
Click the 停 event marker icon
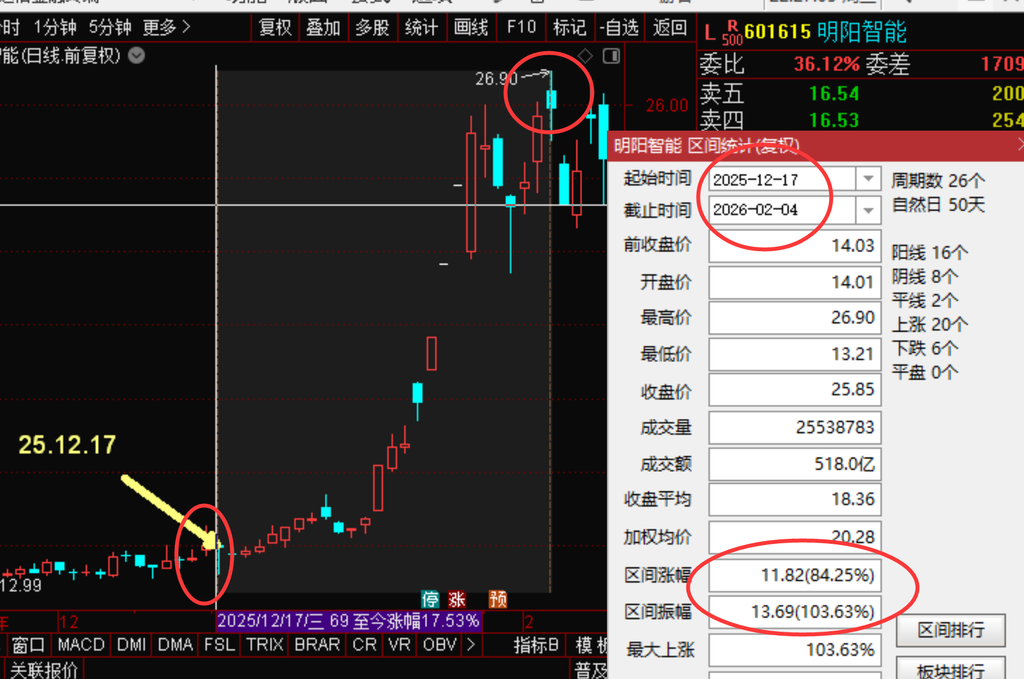click(430, 599)
